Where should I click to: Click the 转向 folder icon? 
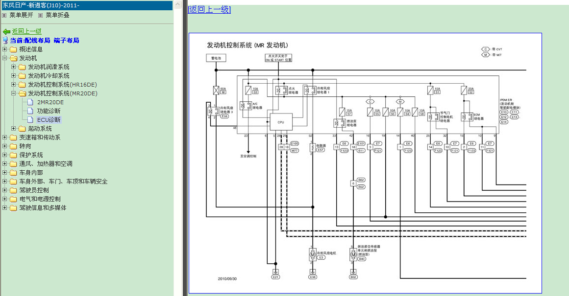[13, 146]
